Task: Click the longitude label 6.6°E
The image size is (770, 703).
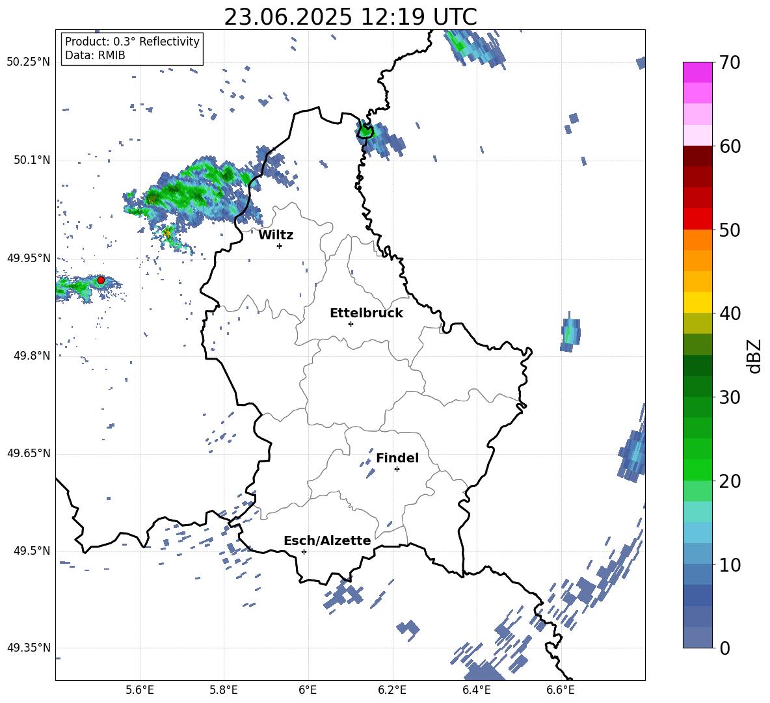Action: click(561, 690)
